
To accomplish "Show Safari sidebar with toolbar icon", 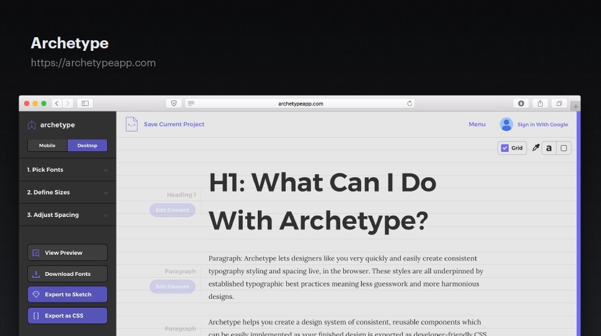I will click(85, 103).
